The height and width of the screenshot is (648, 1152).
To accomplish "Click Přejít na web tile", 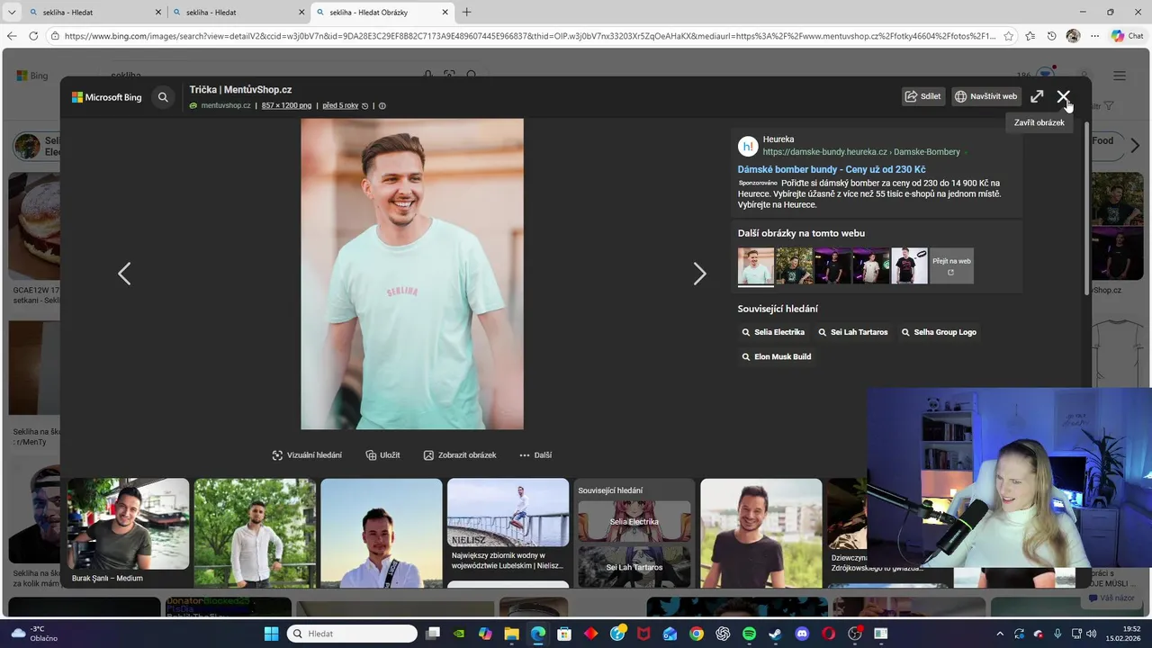I will [951, 266].
